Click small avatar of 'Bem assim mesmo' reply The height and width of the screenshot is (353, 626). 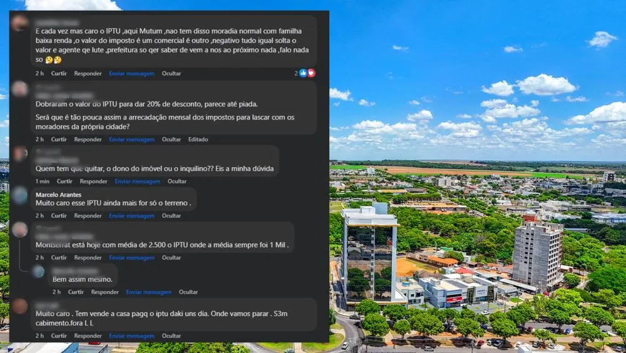38,272
